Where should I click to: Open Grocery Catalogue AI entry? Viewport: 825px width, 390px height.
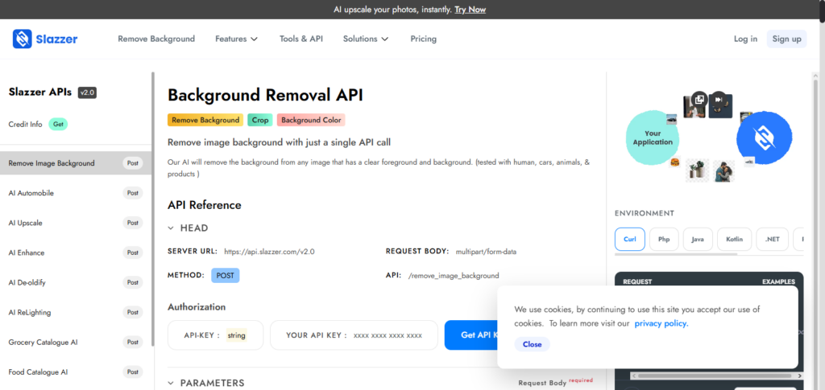[x=76, y=343]
